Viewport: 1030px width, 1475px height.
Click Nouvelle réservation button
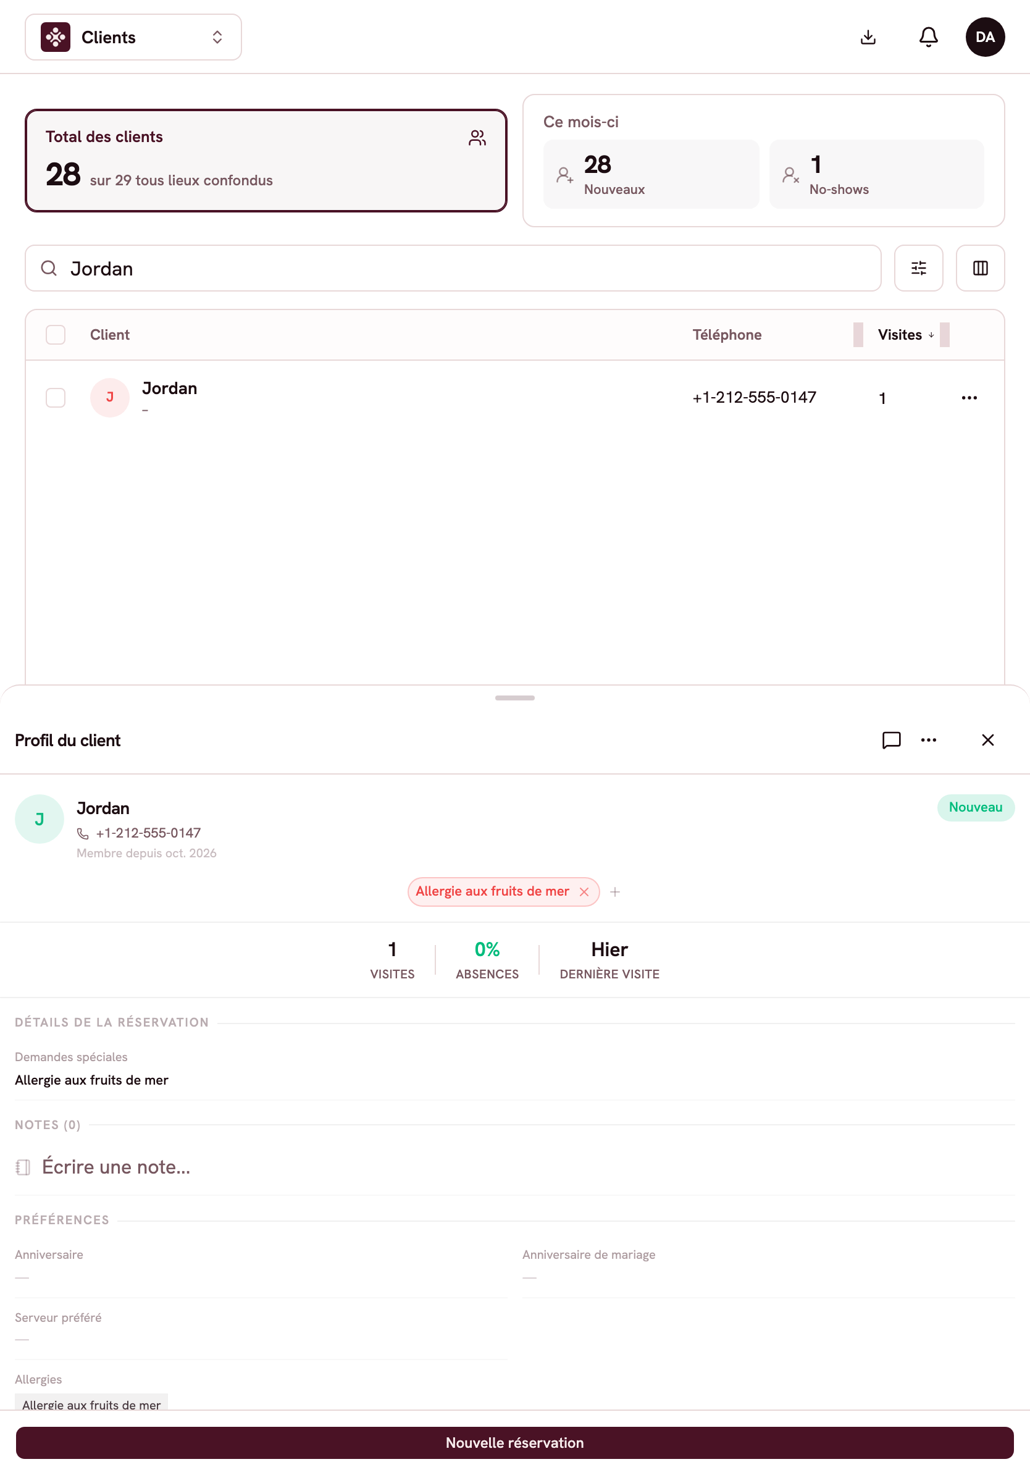click(515, 1443)
